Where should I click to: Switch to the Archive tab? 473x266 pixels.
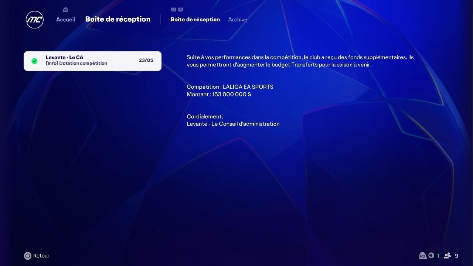click(x=238, y=20)
